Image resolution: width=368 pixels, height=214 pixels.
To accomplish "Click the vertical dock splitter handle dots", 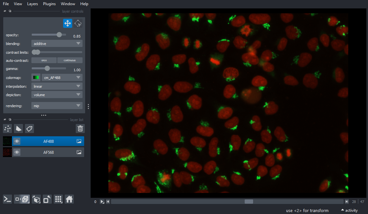I will tap(88, 107).
